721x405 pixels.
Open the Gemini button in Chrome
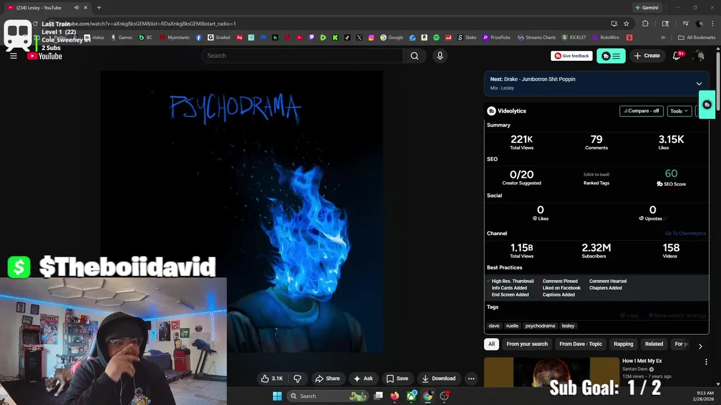647,8
